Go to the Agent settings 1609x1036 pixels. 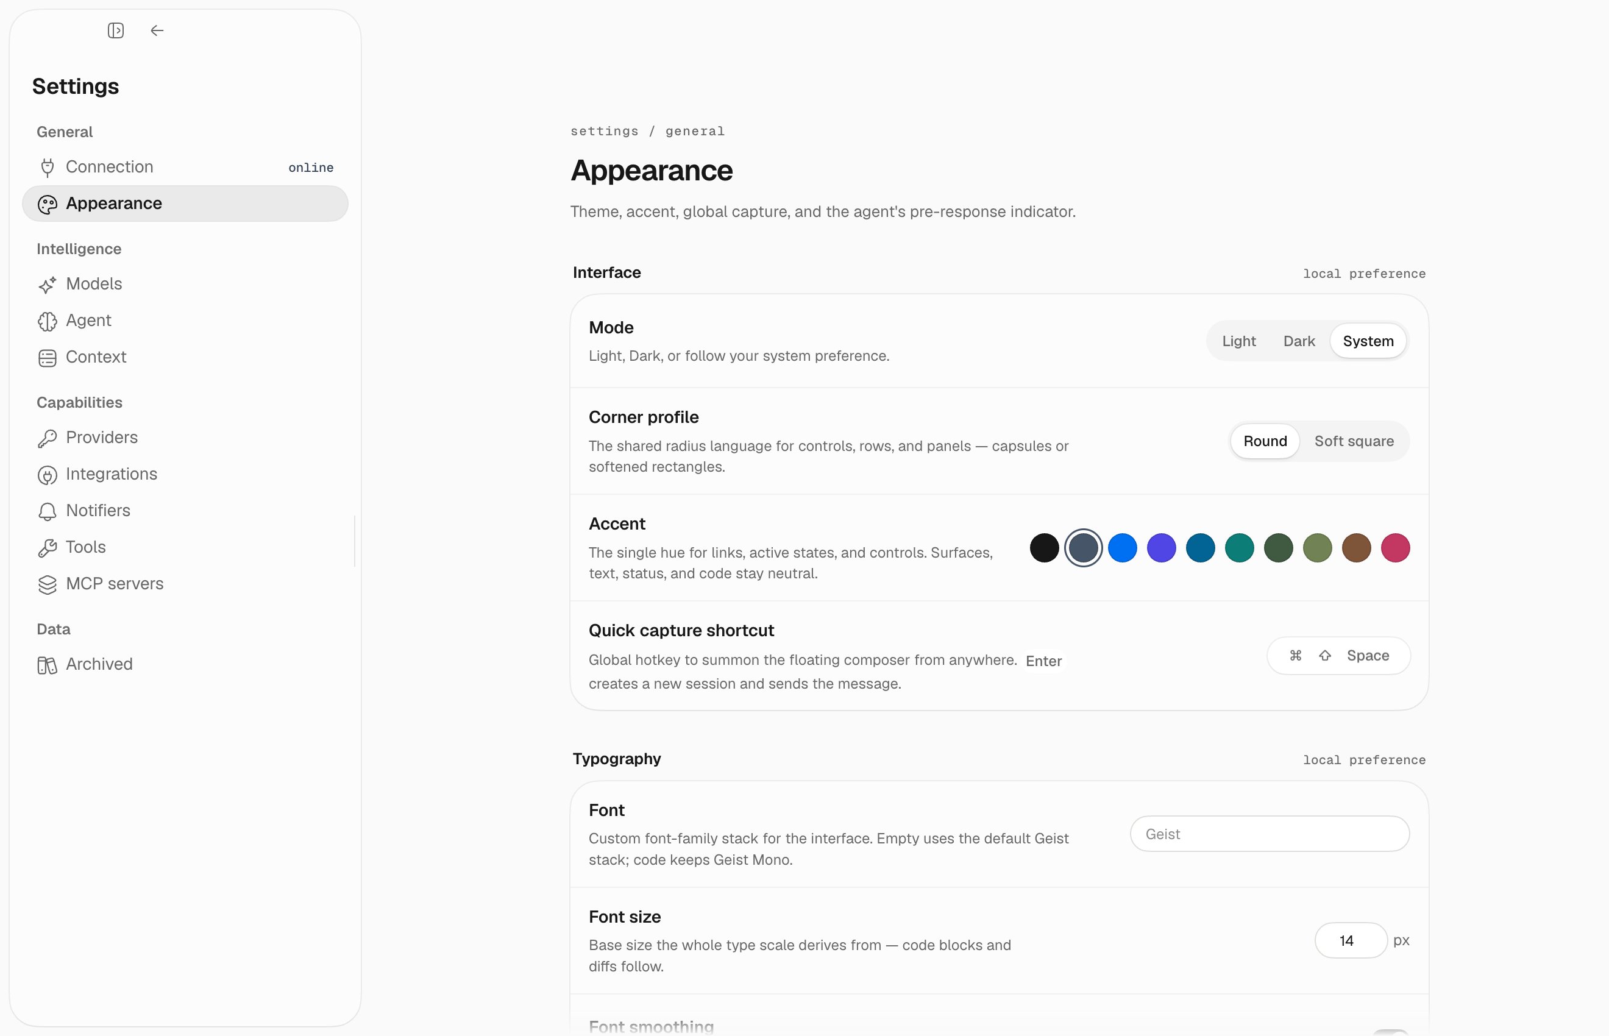[185, 320]
